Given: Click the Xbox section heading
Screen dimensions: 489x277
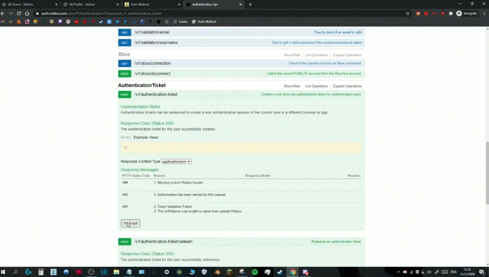Looking at the screenshot, I should (x=124, y=54).
